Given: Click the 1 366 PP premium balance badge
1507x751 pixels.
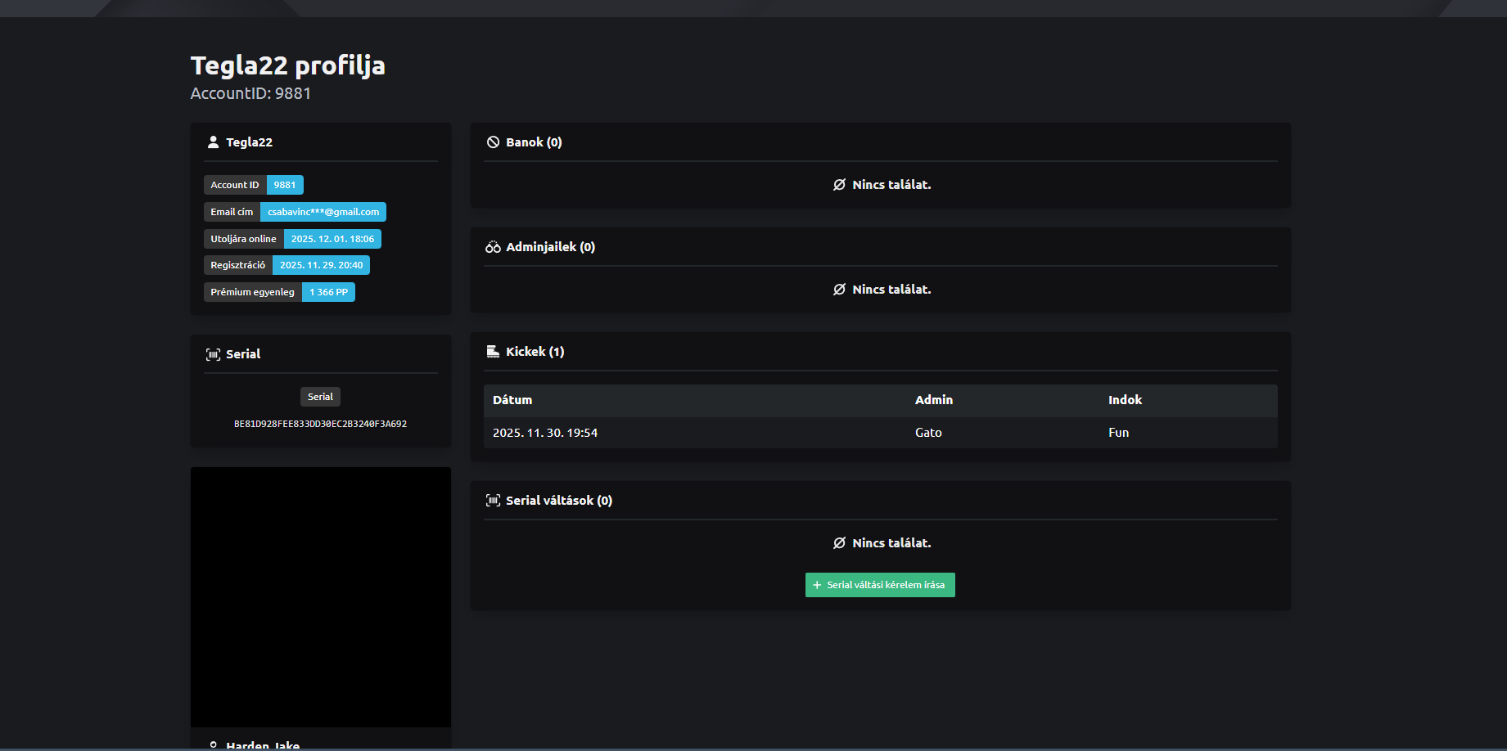Looking at the screenshot, I should click(328, 292).
